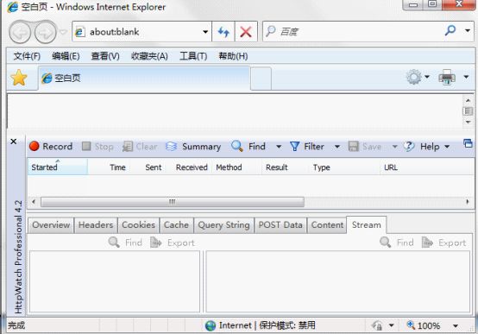Open the Tools gear icon
This screenshot has width=478, height=334.
point(414,77)
